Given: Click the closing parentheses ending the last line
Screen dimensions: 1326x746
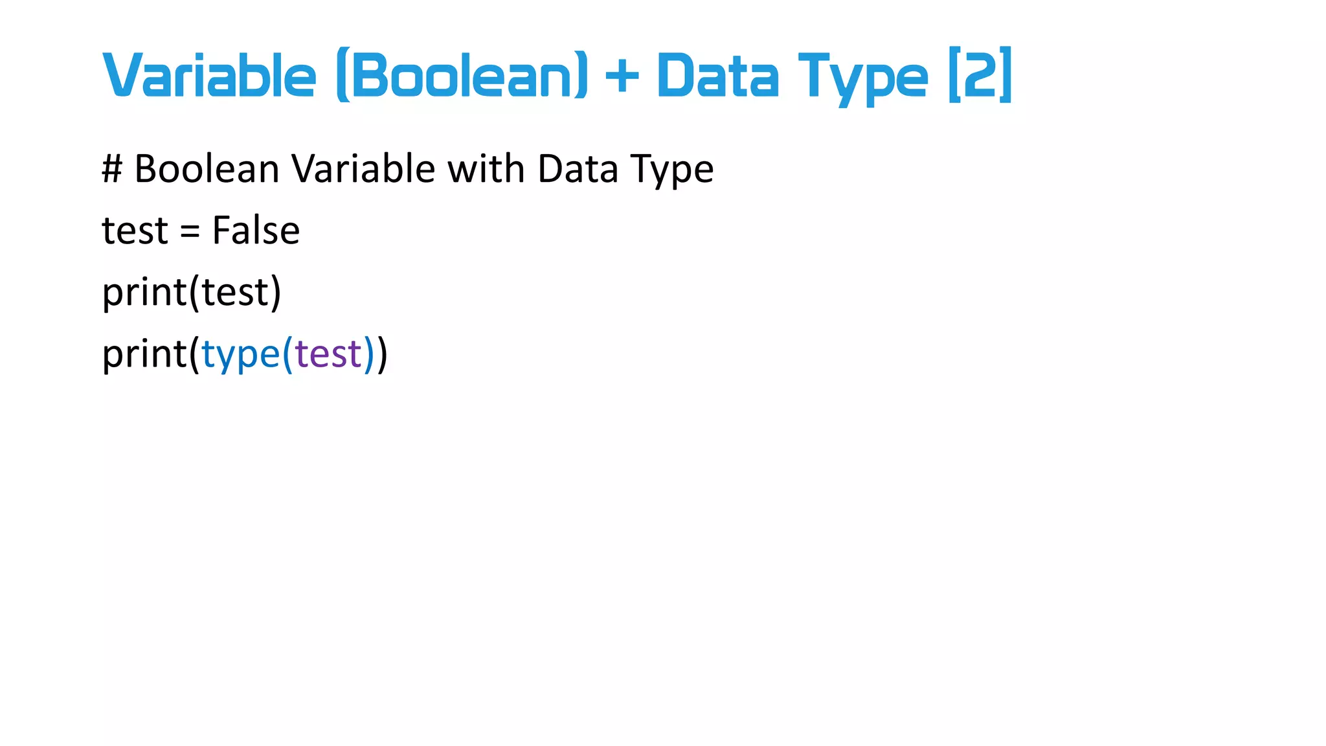Looking at the screenshot, I should tap(376, 355).
